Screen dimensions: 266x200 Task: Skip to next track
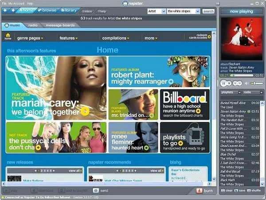tap(240, 84)
